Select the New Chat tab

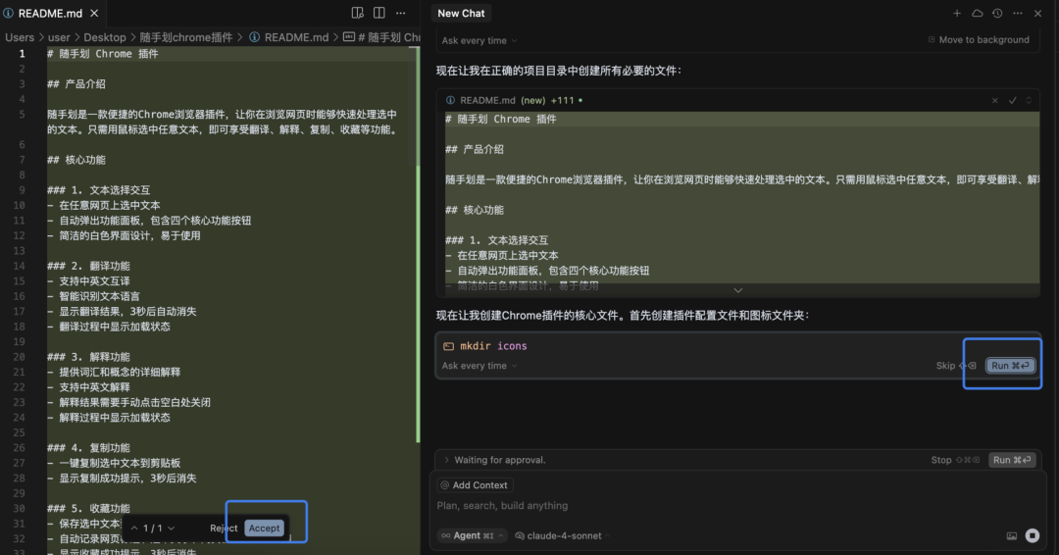point(461,14)
